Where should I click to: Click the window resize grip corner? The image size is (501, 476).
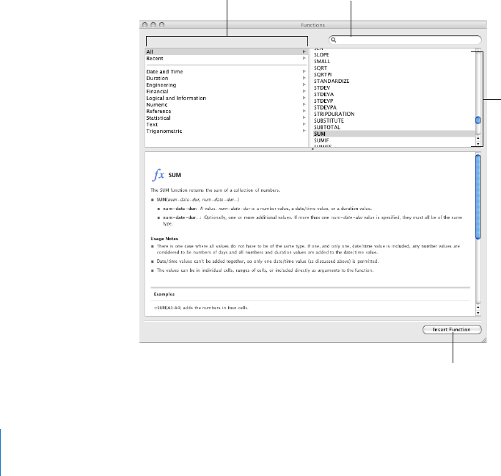click(x=483, y=340)
